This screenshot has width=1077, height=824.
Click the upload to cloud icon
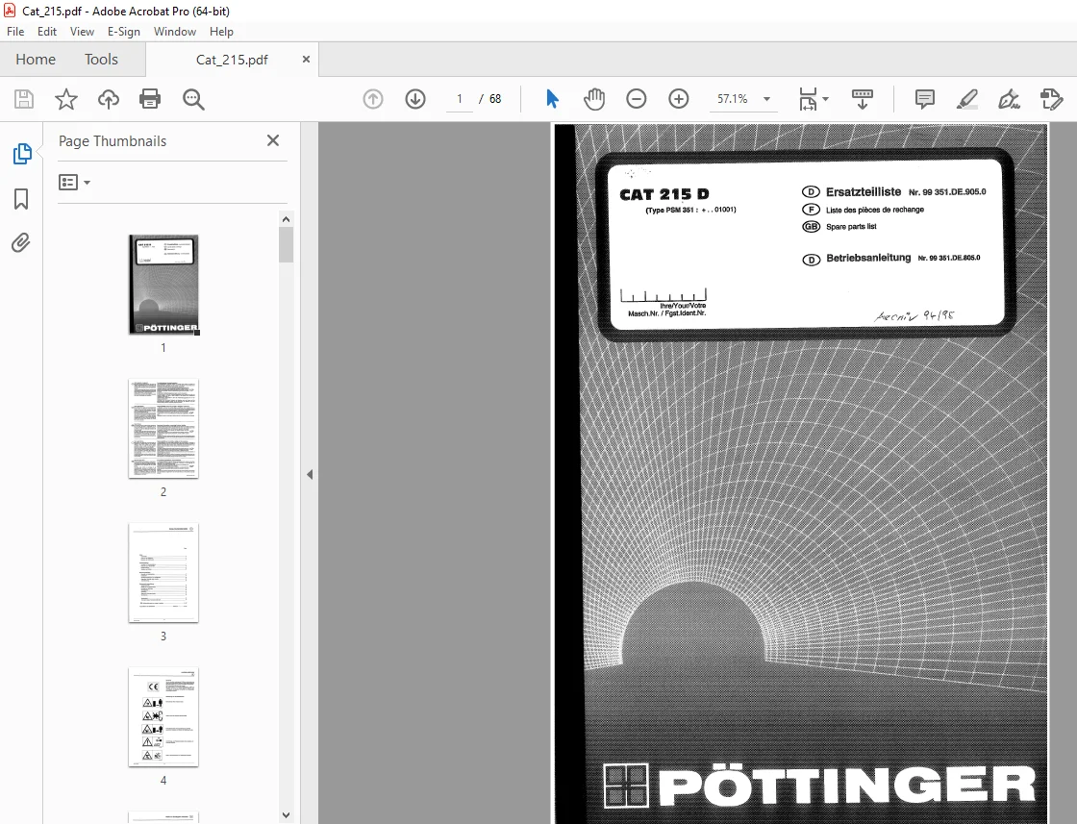coord(108,100)
